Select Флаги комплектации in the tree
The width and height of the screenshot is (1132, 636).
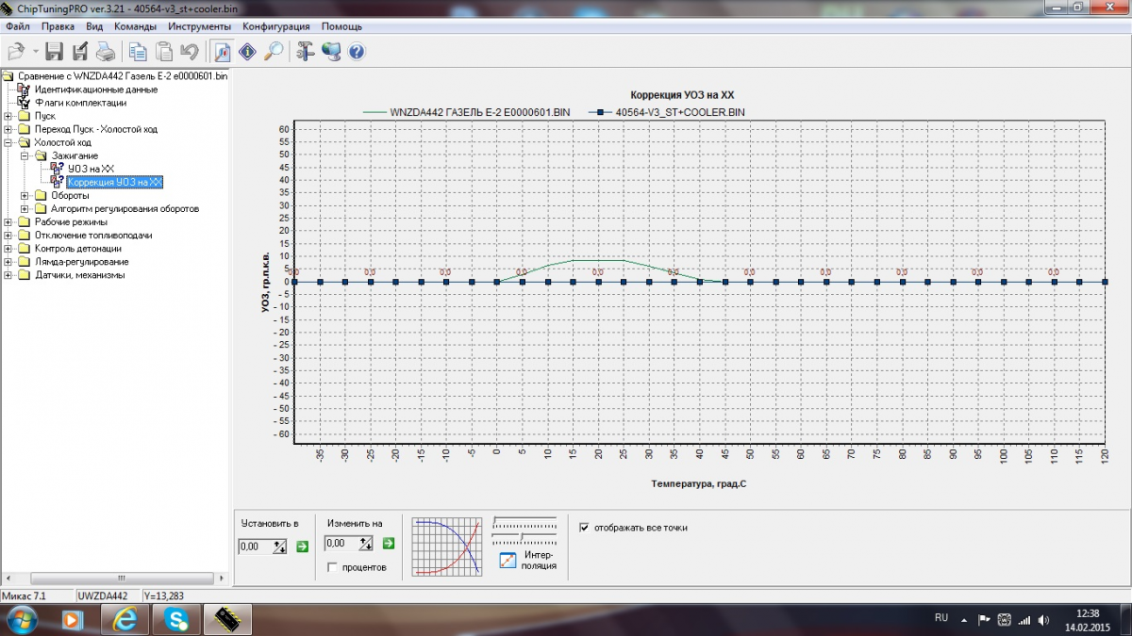click(81, 103)
